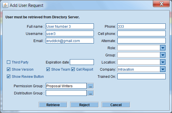172x113 pixels.
Task: Expand the Location dropdown arrow
Action: (163, 62)
